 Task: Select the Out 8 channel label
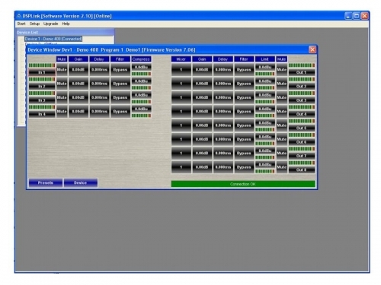coord(302,170)
